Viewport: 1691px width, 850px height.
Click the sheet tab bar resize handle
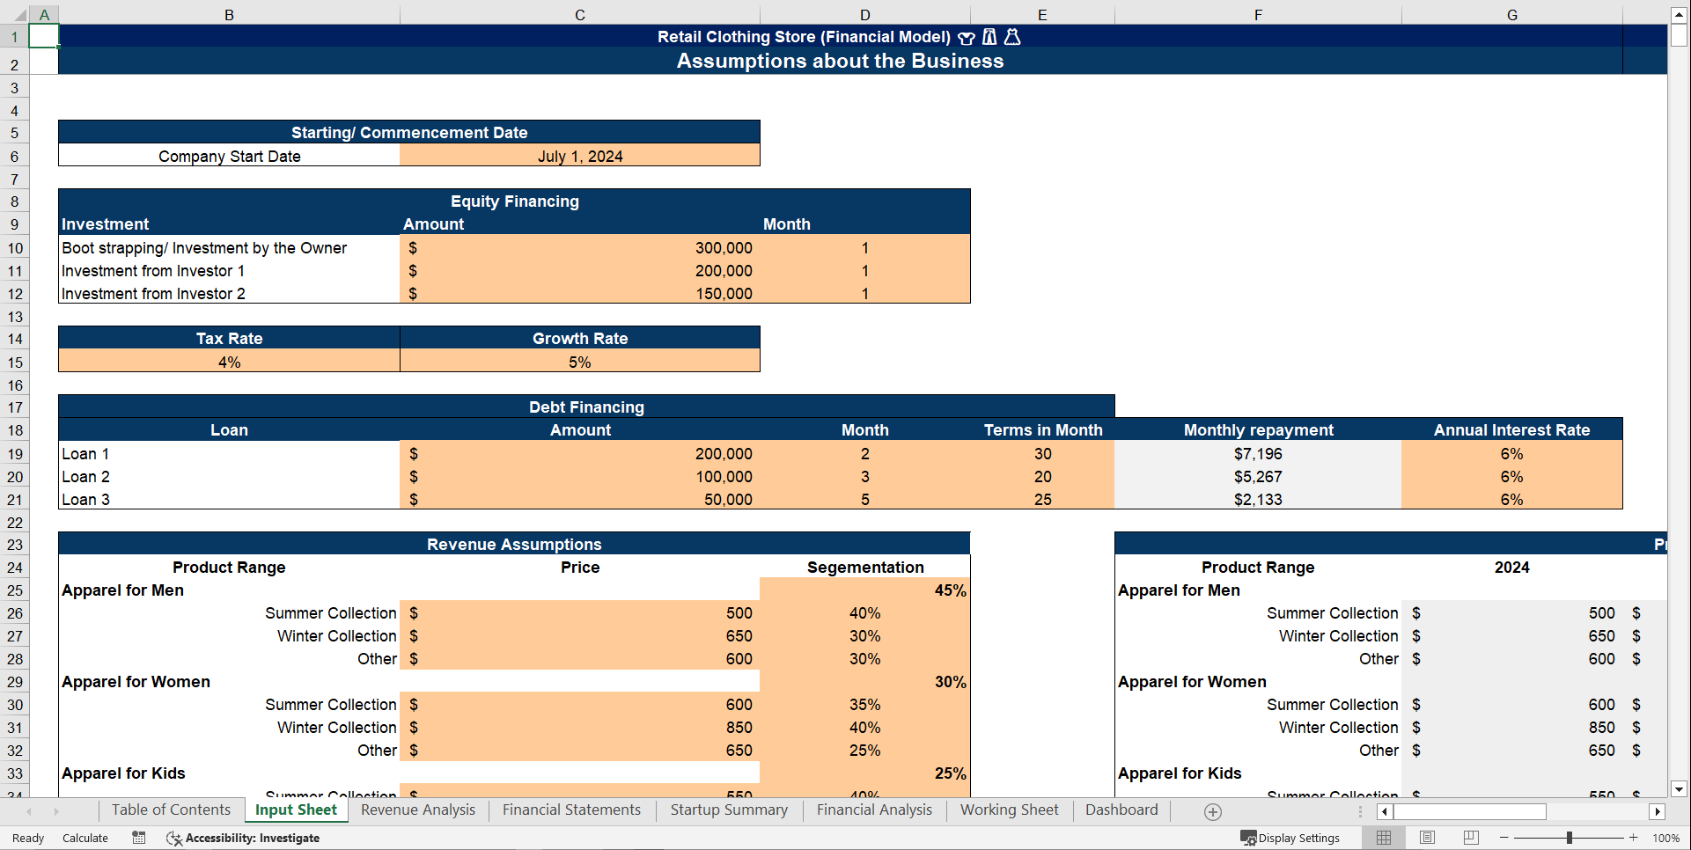coord(1360,811)
